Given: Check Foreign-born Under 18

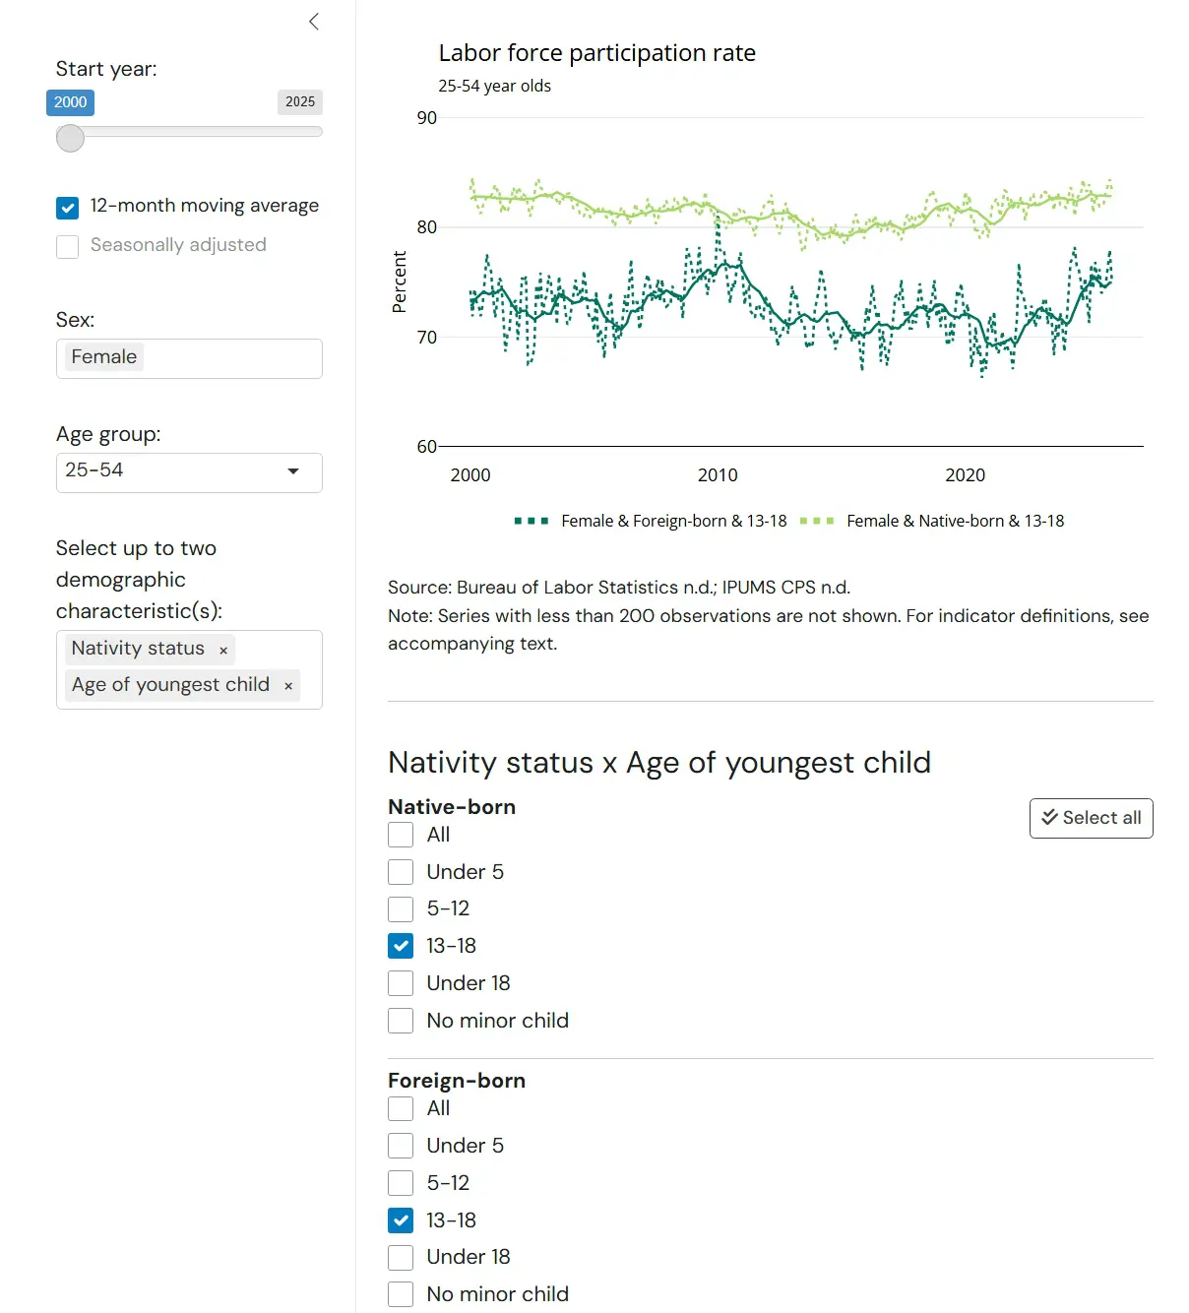Looking at the screenshot, I should click(401, 1257).
